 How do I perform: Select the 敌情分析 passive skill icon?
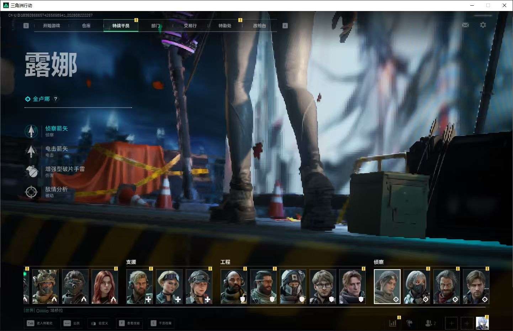click(31, 192)
